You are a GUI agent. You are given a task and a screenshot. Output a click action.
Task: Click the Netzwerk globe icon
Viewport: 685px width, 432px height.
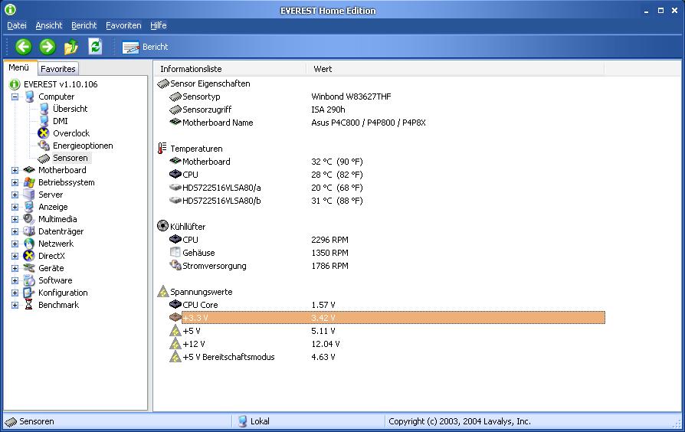(x=29, y=244)
